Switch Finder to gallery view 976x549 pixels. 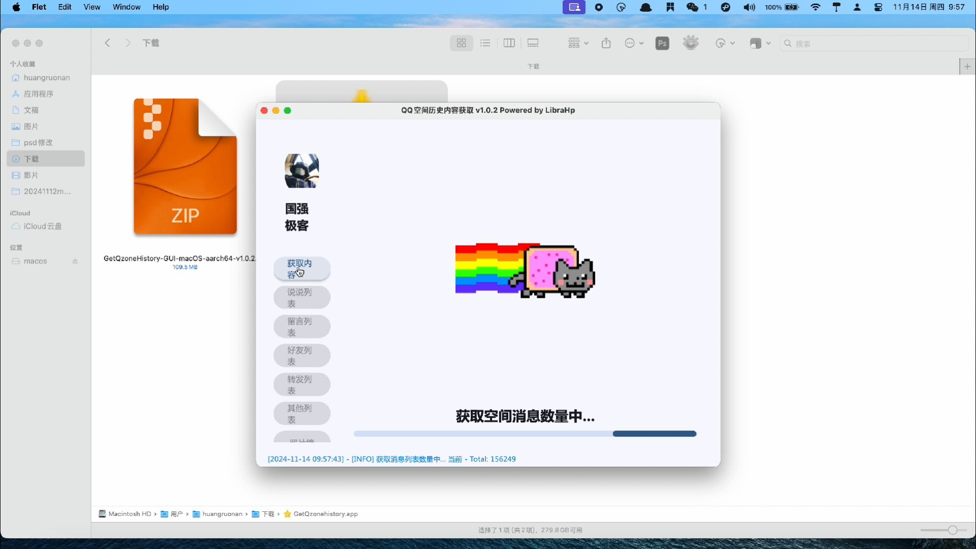point(533,43)
